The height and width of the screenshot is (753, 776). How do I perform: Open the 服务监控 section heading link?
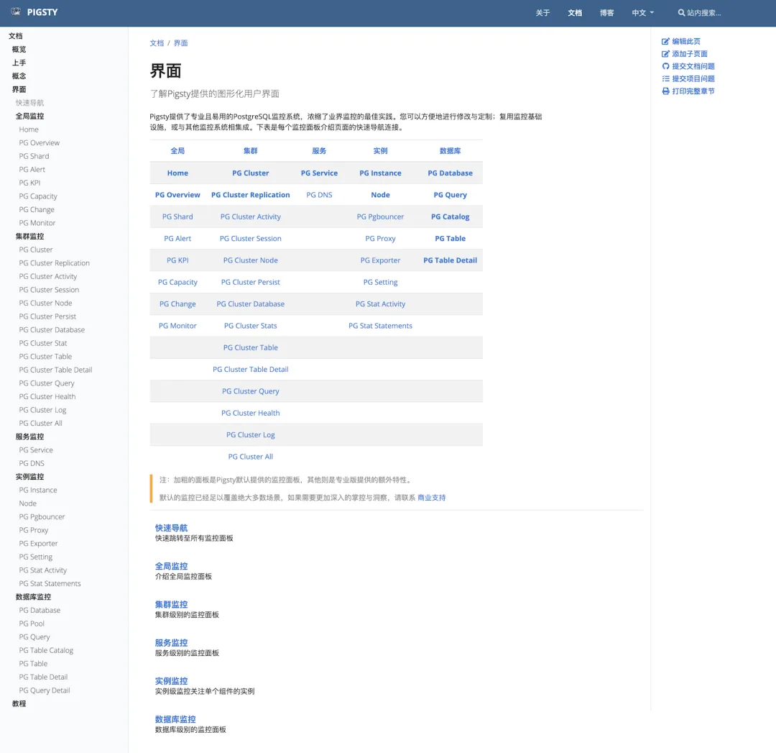[171, 642]
